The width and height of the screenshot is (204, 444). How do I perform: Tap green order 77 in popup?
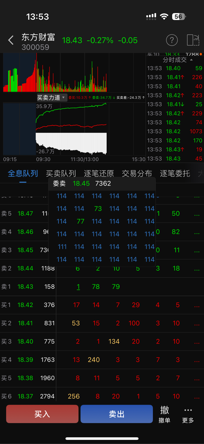tap(80, 221)
